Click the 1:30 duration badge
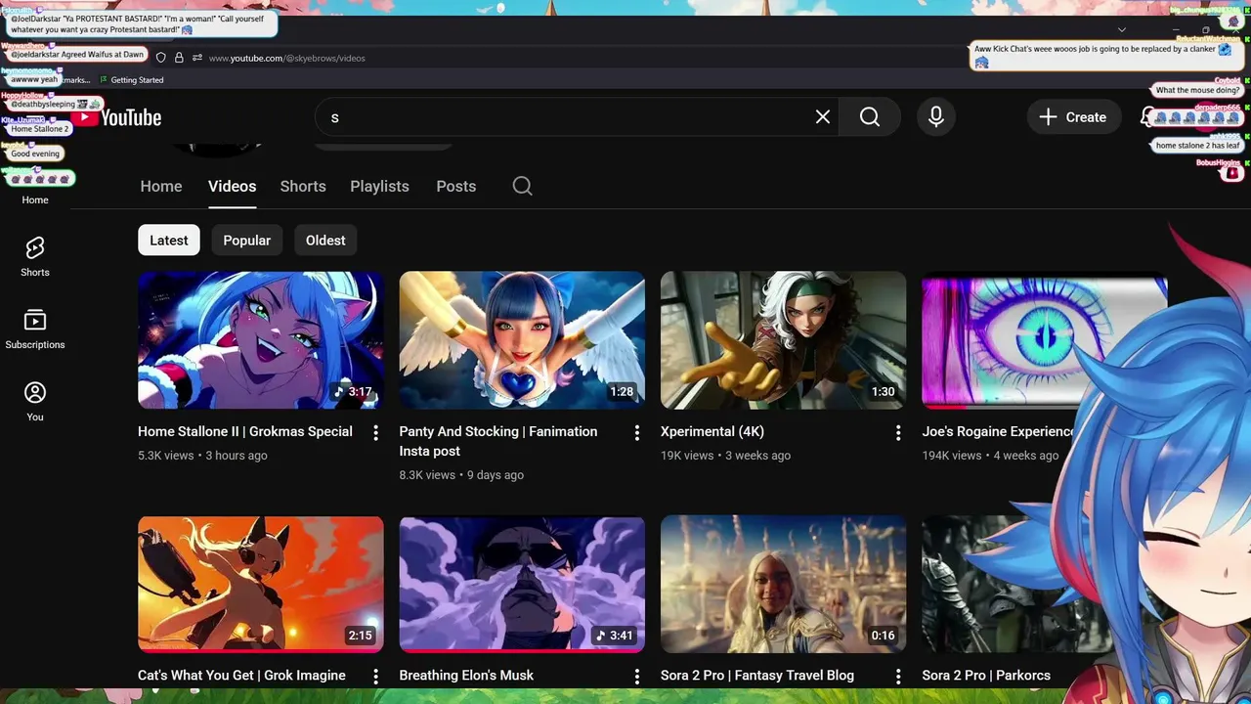The width and height of the screenshot is (1251, 704). (x=883, y=392)
